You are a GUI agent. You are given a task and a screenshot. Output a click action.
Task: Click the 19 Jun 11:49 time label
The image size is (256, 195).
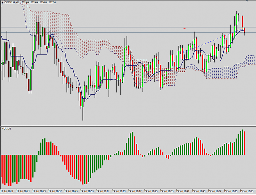coord(199,191)
